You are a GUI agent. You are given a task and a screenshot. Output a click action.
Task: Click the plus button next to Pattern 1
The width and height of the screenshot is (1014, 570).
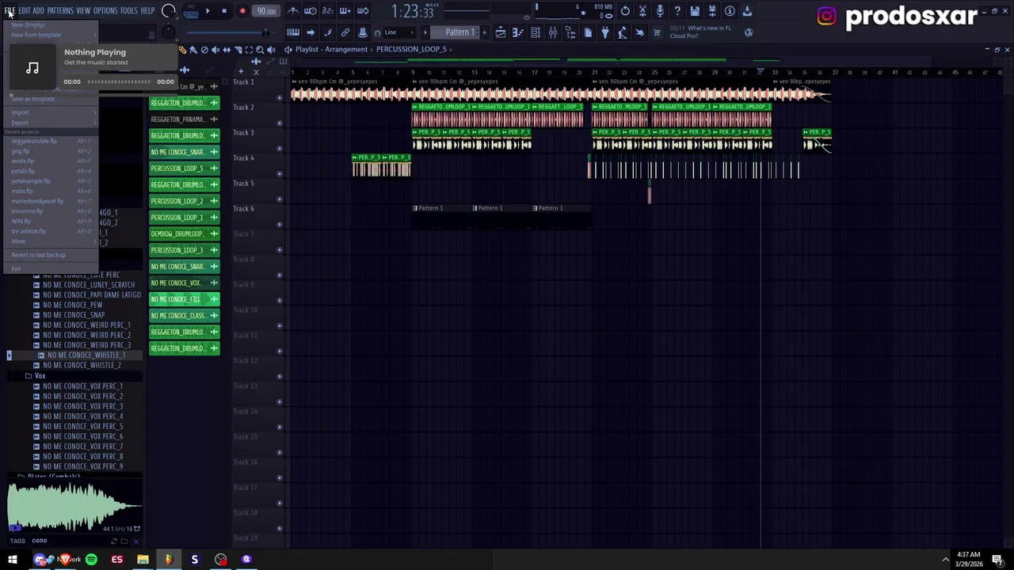pos(484,32)
